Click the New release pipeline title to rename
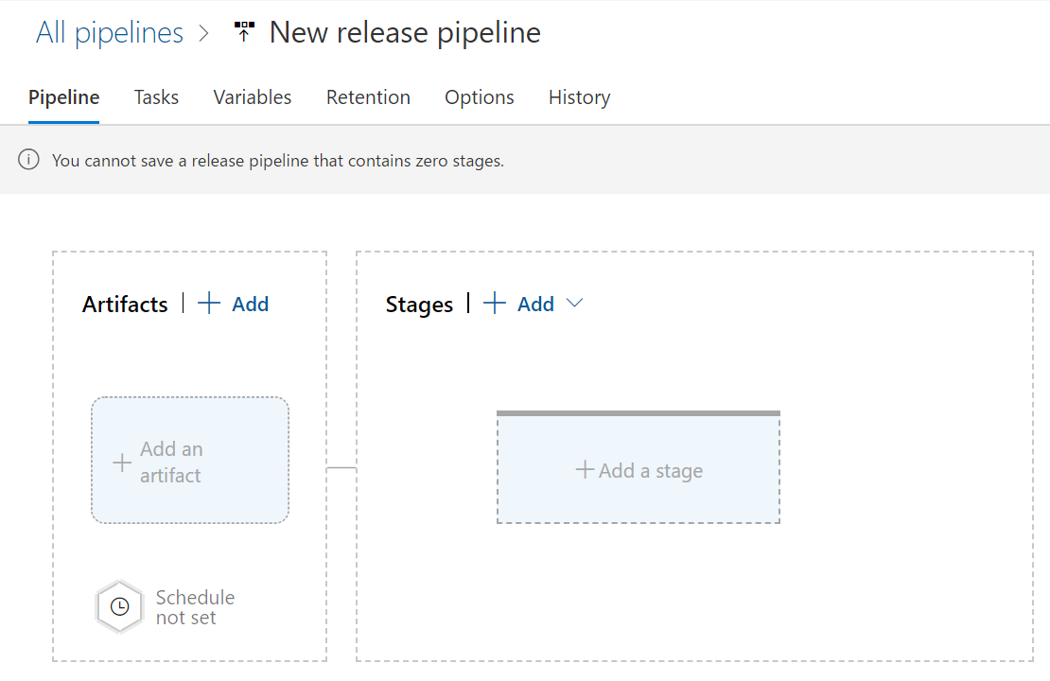 pos(405,33)
